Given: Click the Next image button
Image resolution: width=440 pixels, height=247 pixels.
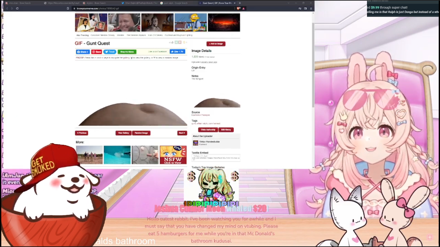Looking at the screenshot, I should tap(182, 133).
